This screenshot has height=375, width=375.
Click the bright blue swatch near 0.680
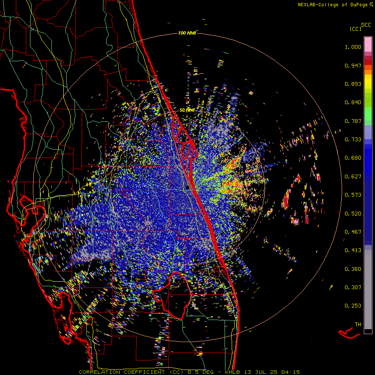368,160
